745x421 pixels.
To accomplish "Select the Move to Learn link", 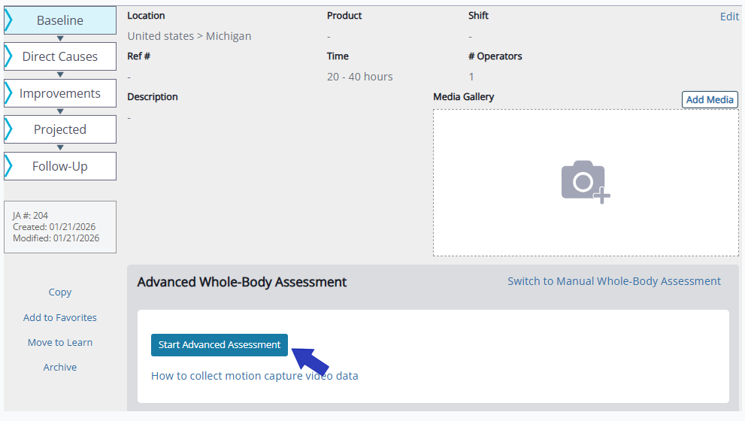I will (x=60, y=342).
